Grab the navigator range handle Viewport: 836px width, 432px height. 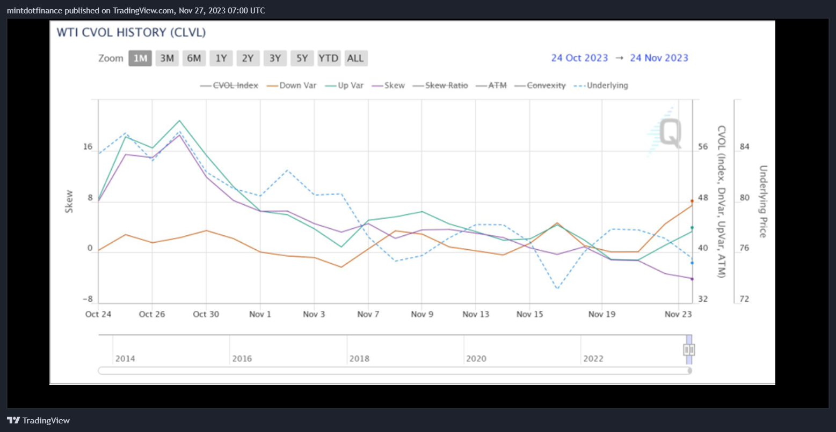point(689,350)
